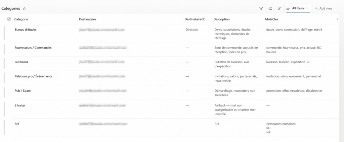Open Relations pro / Événements item
Image resolution: width=344 pixels, height=142 pixels.
click(33, 76)
